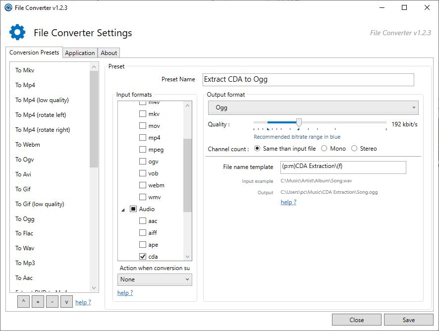Remove selected preset with - button

pos(52,302)
